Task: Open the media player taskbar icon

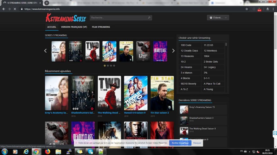Action: point(15,152)
